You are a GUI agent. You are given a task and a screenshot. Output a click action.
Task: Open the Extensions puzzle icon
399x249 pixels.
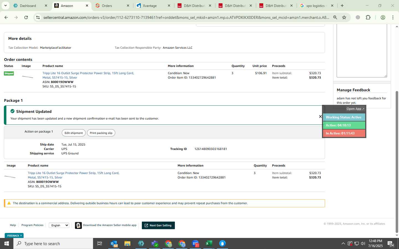coord(368,17)
